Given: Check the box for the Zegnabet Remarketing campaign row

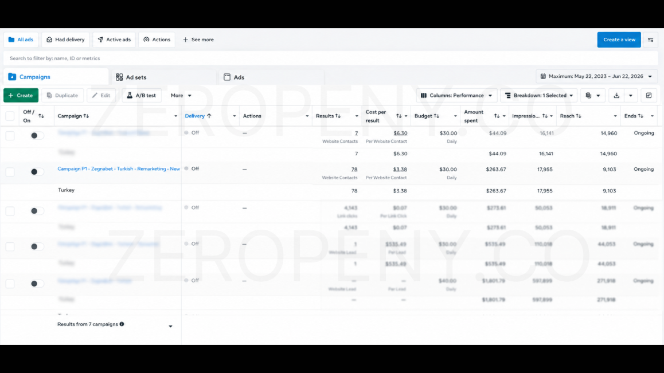Looking at the screenshot, I should tap(10, 172).
